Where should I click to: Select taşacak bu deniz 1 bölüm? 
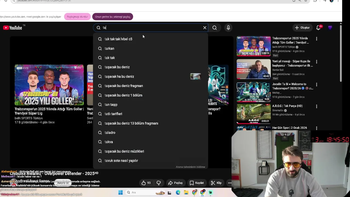(x=150, y=95)
